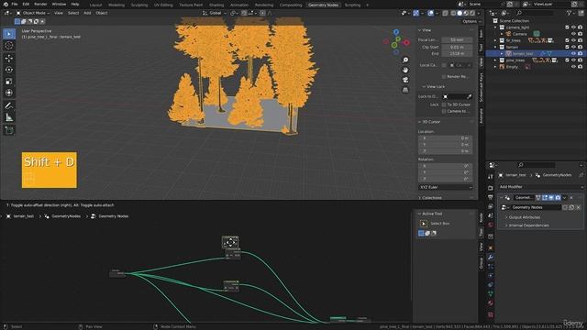Select the Select Box tool in viewport toolbar

click(9, 34)
